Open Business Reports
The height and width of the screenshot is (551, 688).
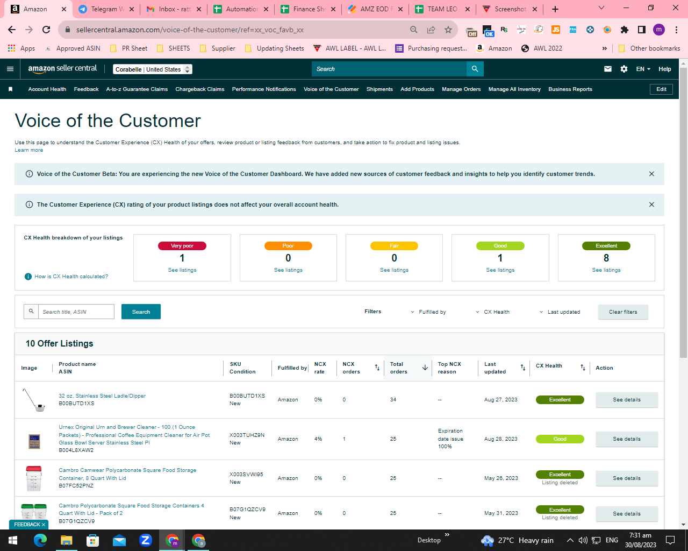570,89
